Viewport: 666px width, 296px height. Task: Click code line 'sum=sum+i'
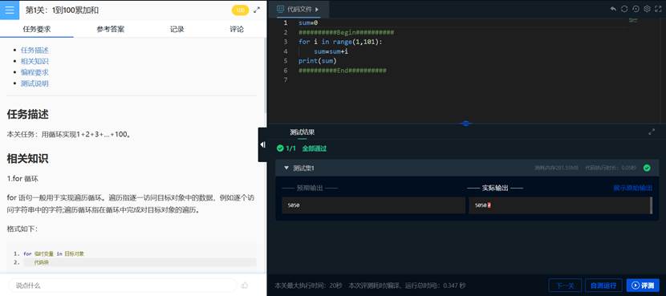tap(331, 51)
